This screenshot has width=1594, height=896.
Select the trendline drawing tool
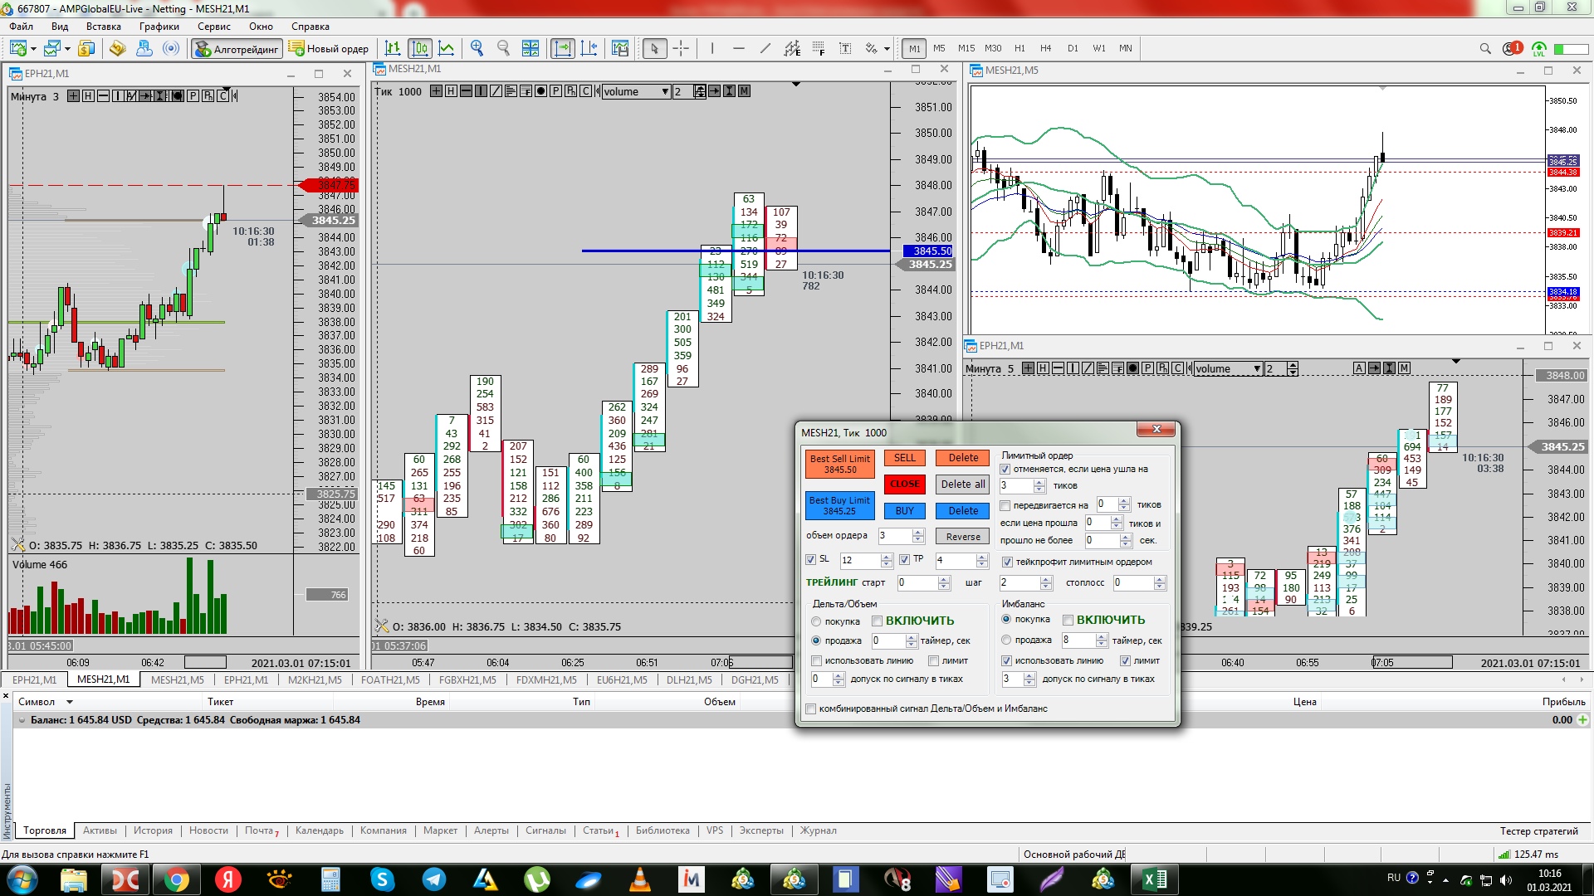[x=765, y=48]
